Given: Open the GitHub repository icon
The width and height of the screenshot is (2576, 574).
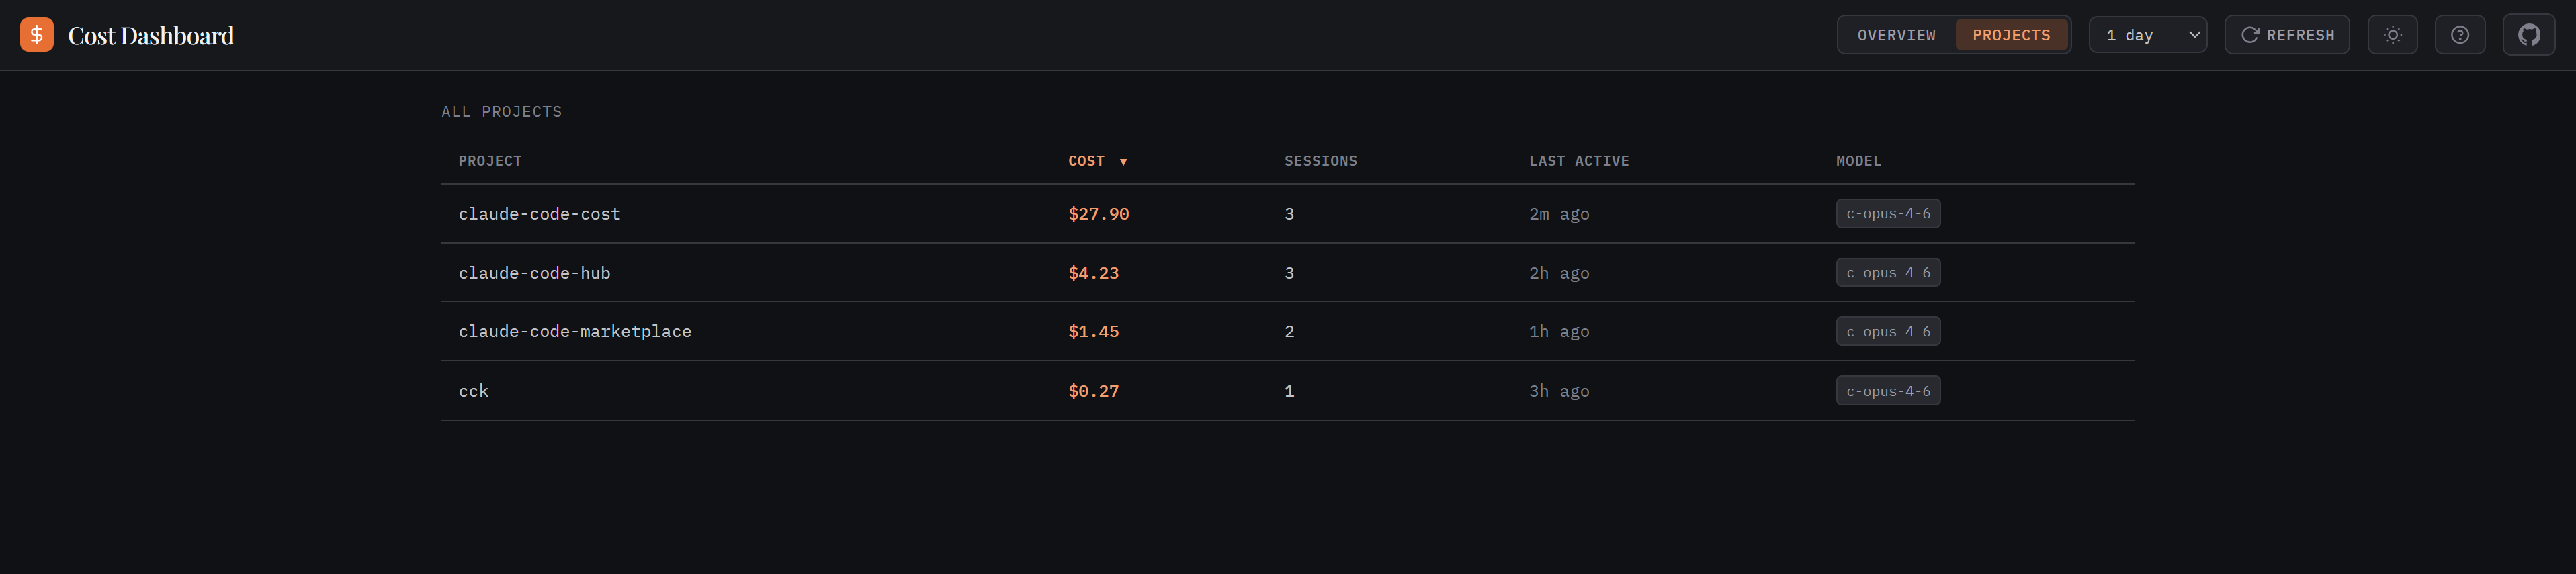Looking at the screenshot, I should (x=2528, y=35).
